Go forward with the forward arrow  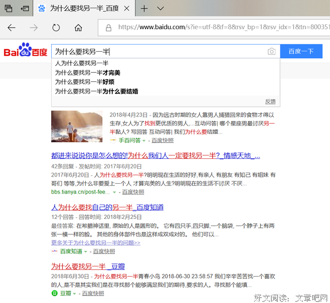pos(34,27)
